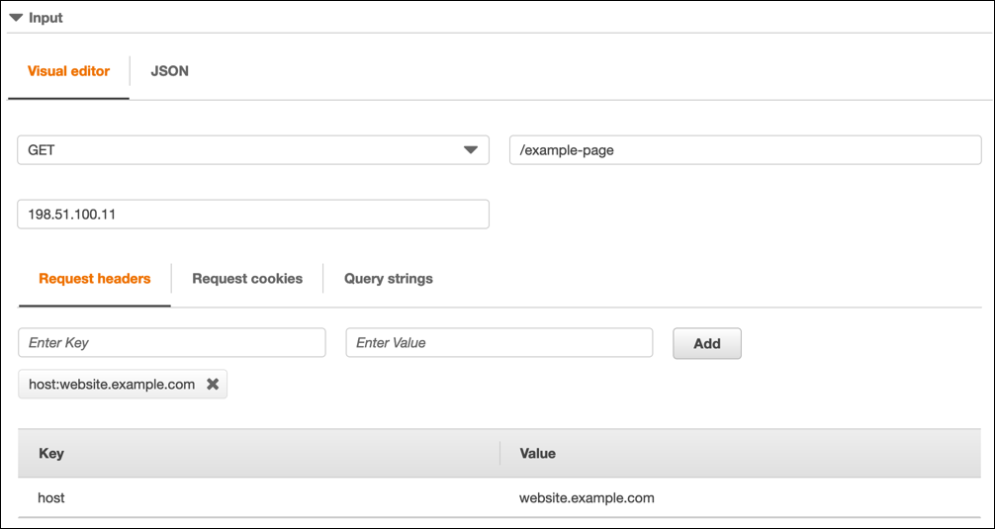Screen dimensions: 995x529
Task: Click the IP address field 198.51.100.11
Action: 252,215
